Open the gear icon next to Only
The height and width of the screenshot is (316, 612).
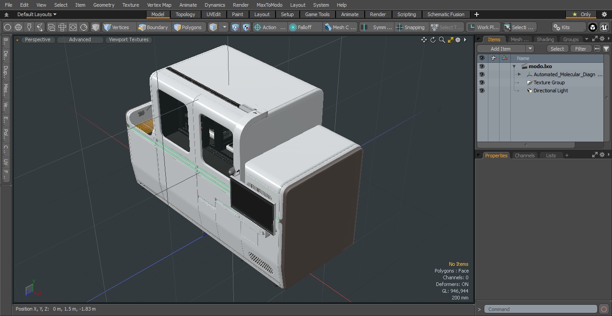pyautogui.click(x=604, y=14)
